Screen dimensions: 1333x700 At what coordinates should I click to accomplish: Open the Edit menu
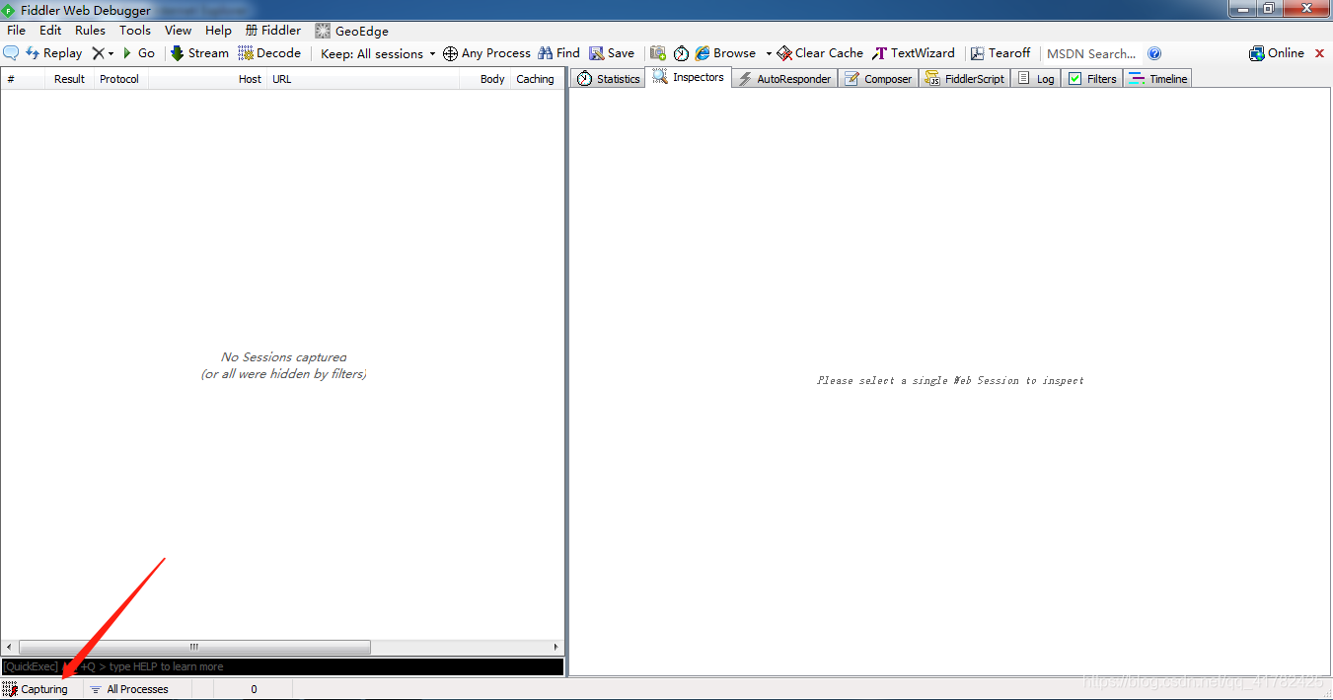point(50,31)
